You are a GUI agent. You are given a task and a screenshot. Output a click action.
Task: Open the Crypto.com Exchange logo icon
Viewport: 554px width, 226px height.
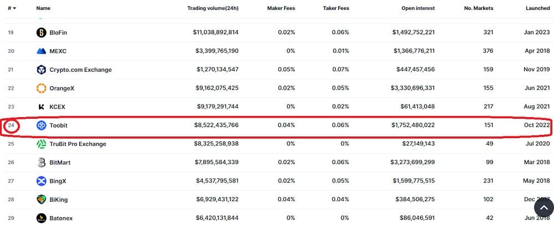(x=42, y=70)
